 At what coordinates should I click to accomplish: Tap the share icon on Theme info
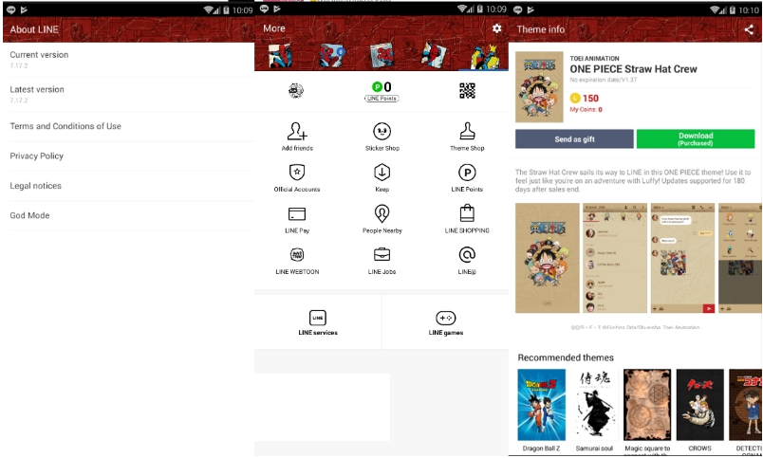[749, 29]
